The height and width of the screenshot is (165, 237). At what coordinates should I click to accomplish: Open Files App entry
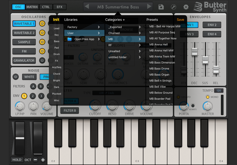(84, 39)
